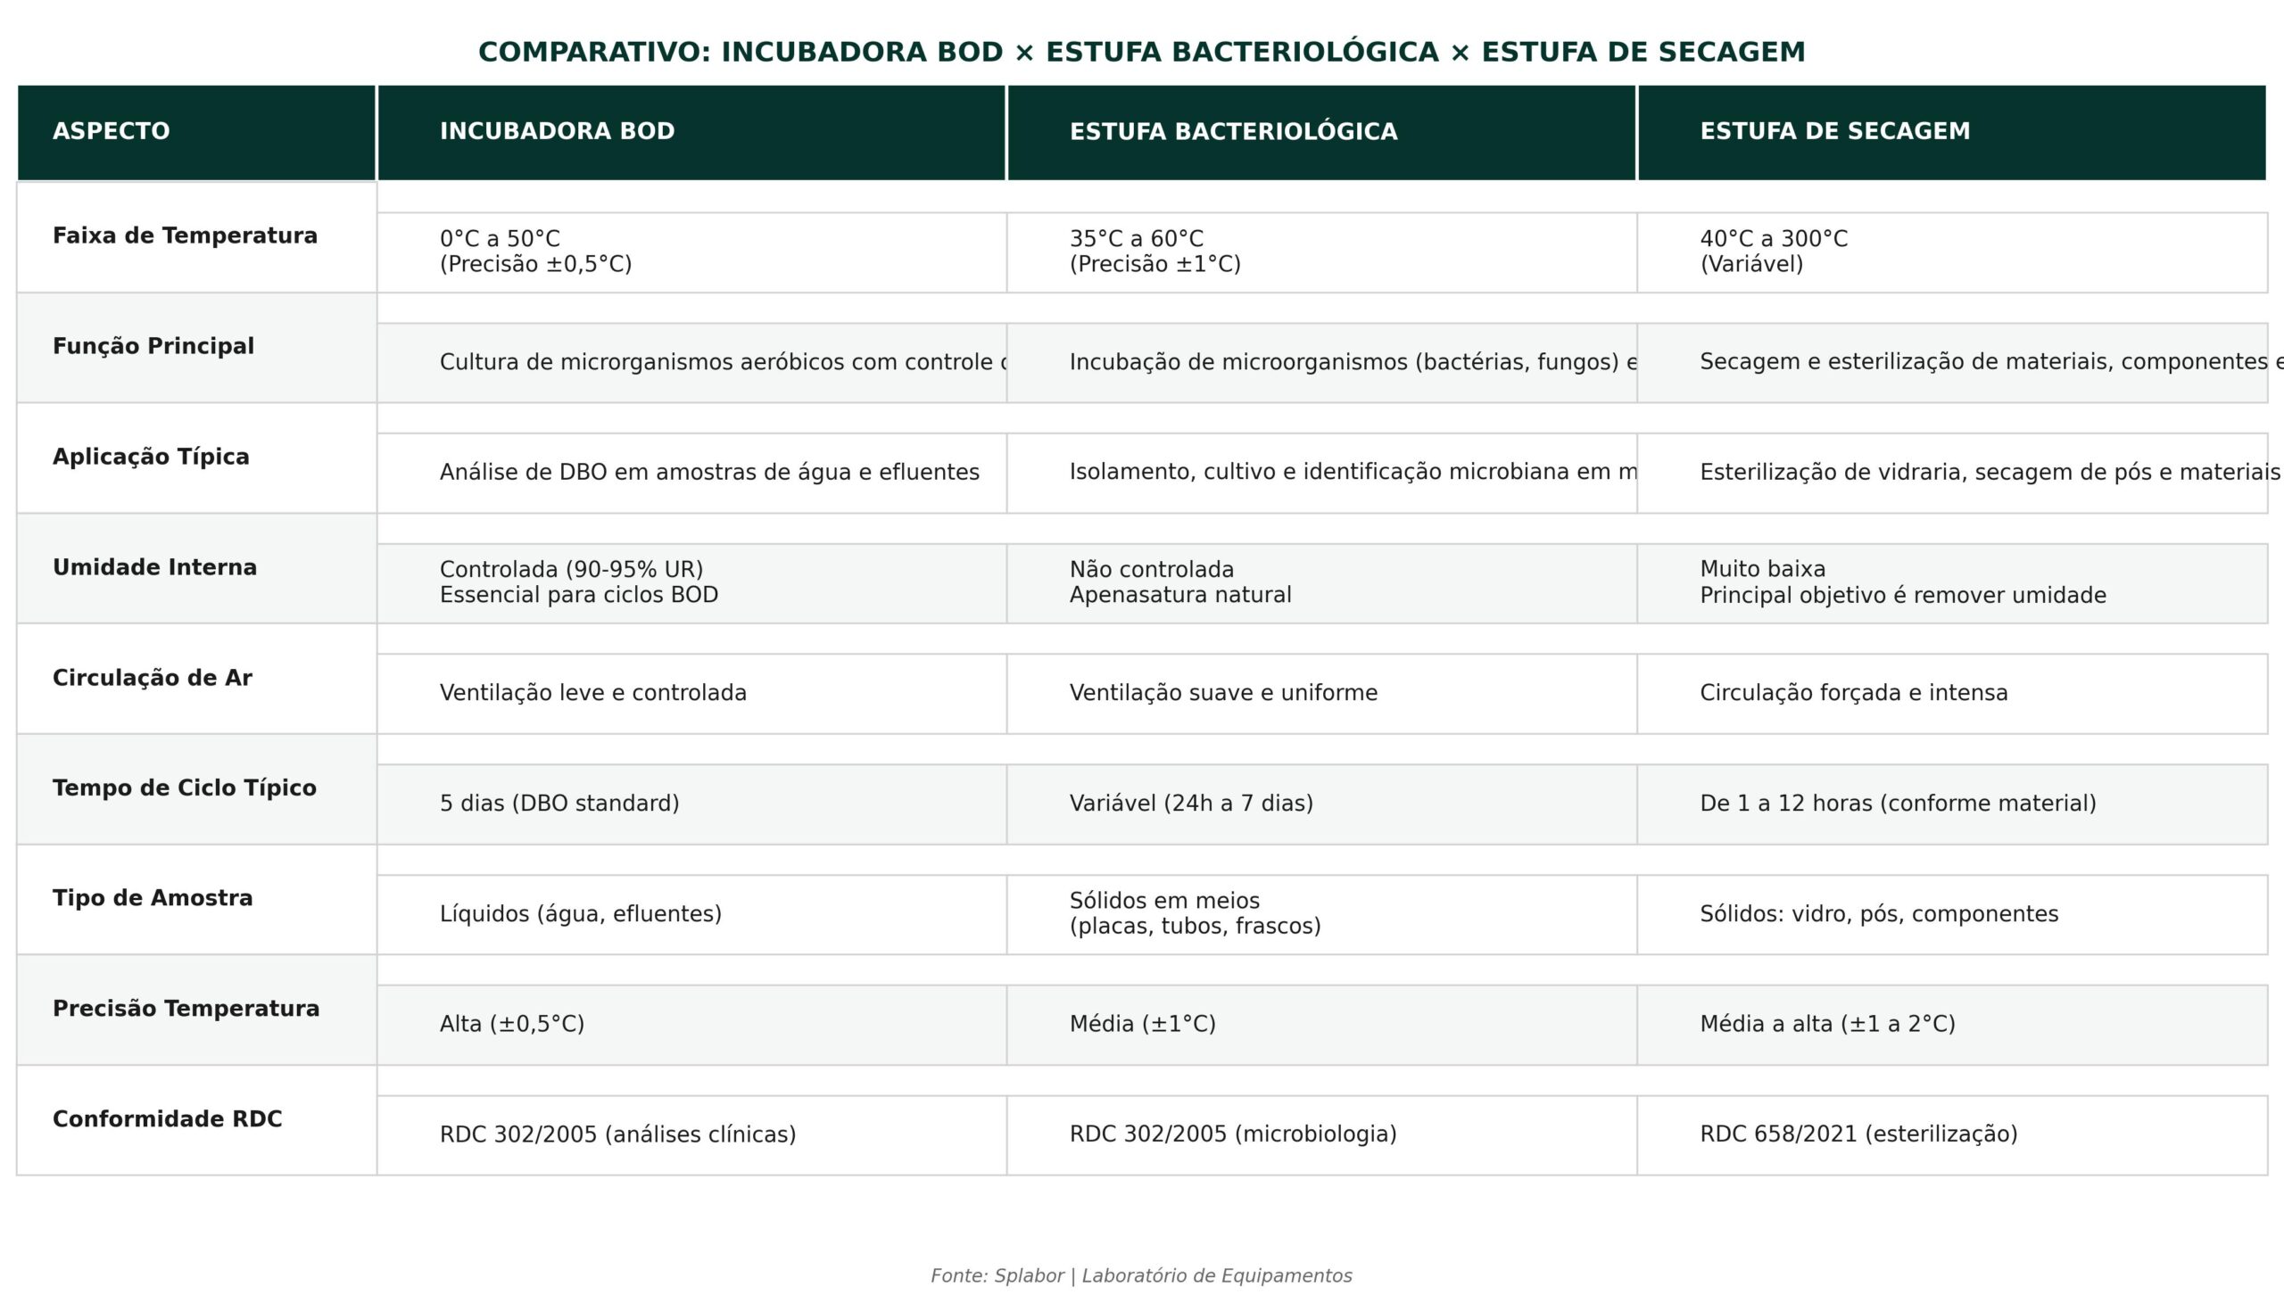Select the Sólidos em meios cell
2284x1303 pixels.
point(1322,915)
